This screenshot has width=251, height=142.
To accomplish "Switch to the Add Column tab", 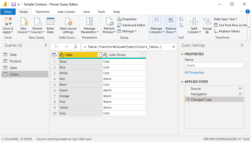I will tap(66, 12).
